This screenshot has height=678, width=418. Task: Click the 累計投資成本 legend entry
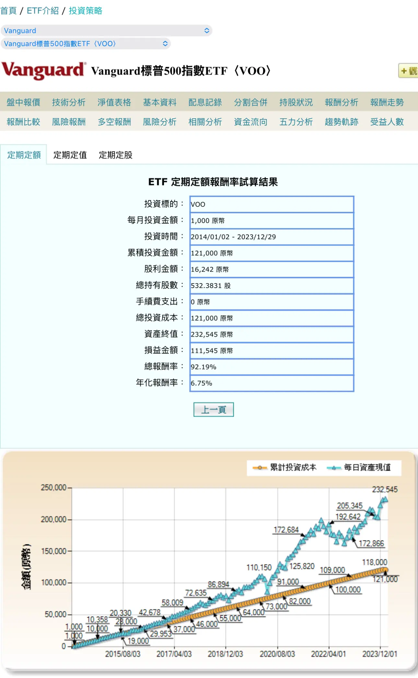point(284,467)
